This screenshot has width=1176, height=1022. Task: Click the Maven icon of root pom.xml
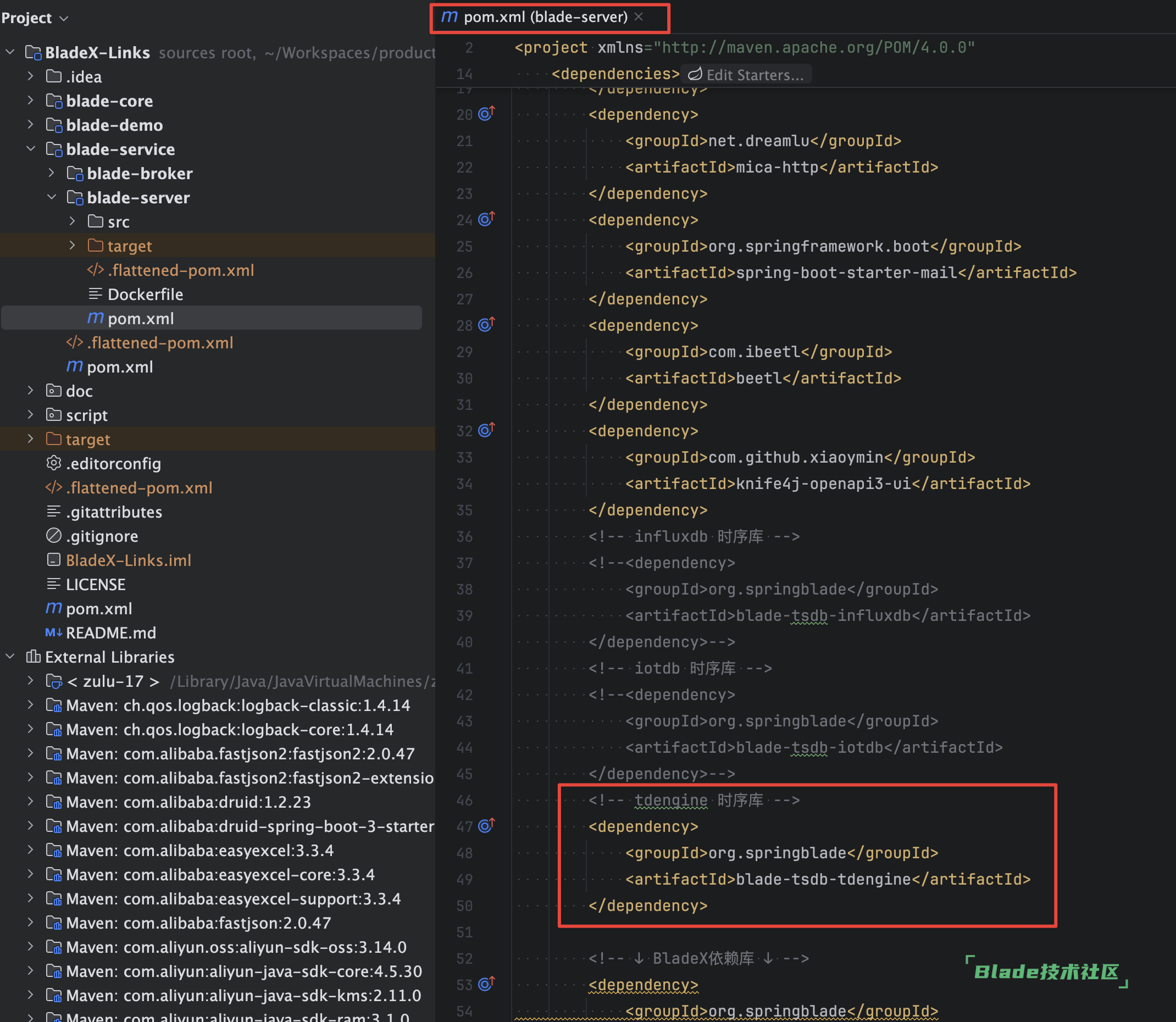click(x=54, y=608)
